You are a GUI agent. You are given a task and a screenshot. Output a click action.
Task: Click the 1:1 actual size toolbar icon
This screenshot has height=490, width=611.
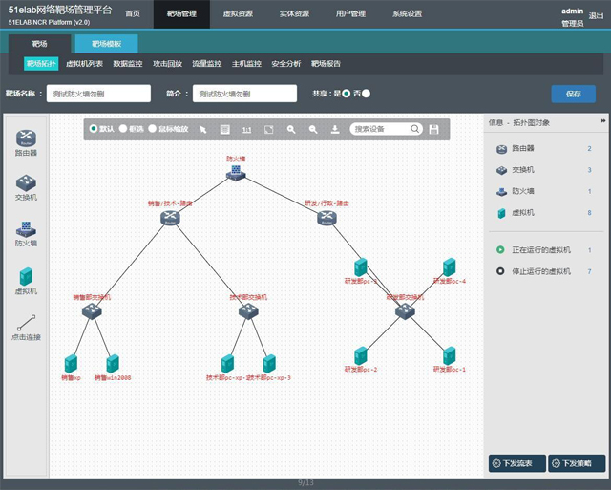(x=246, y=129)
